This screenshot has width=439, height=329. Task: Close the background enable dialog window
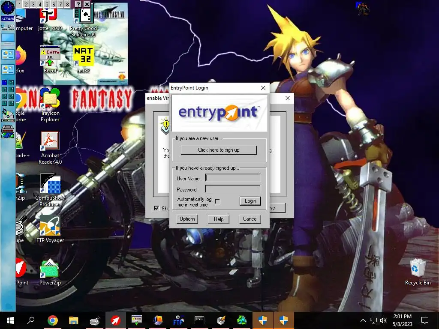(288, 98)
